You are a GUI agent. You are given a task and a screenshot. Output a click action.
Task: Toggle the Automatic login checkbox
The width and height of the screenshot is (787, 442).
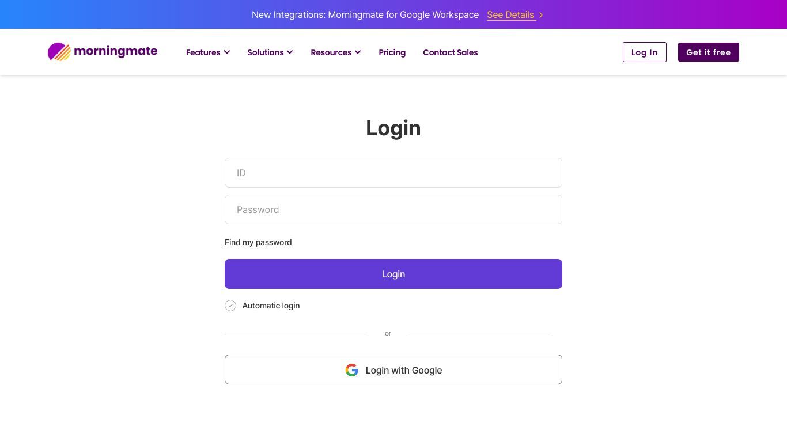tap(230, 306)
